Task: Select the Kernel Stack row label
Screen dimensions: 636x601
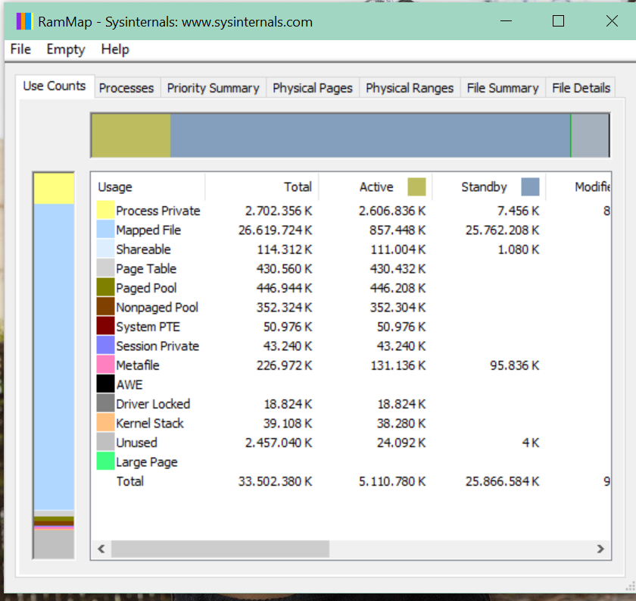Action: (150, 424)
